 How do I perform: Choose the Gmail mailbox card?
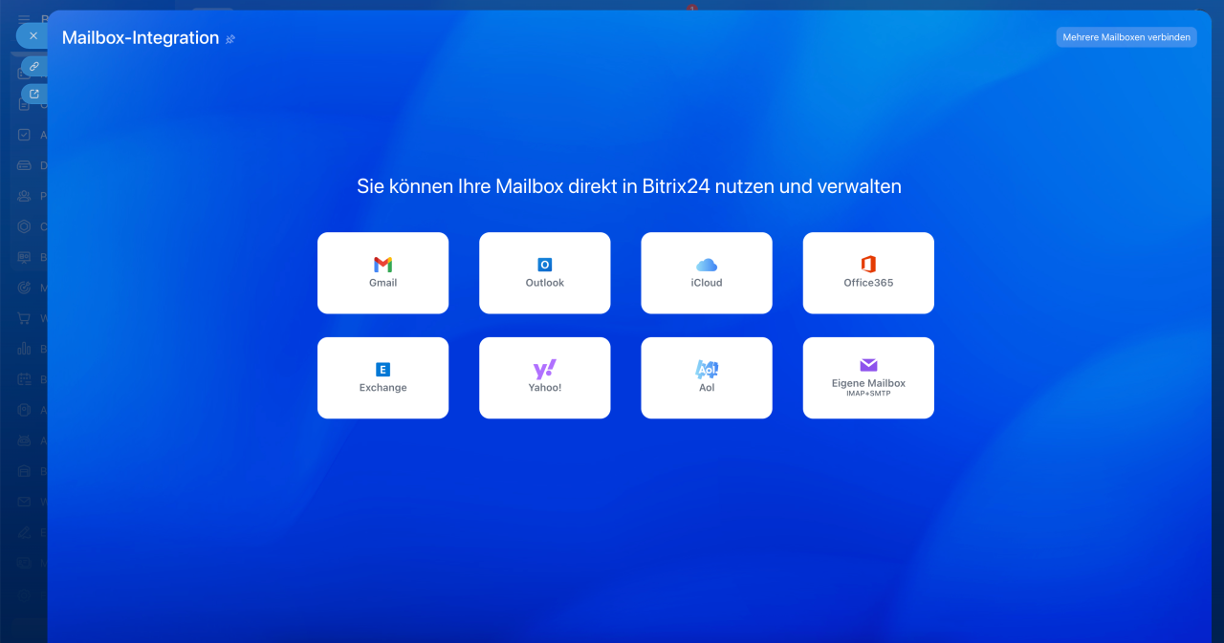382,273
